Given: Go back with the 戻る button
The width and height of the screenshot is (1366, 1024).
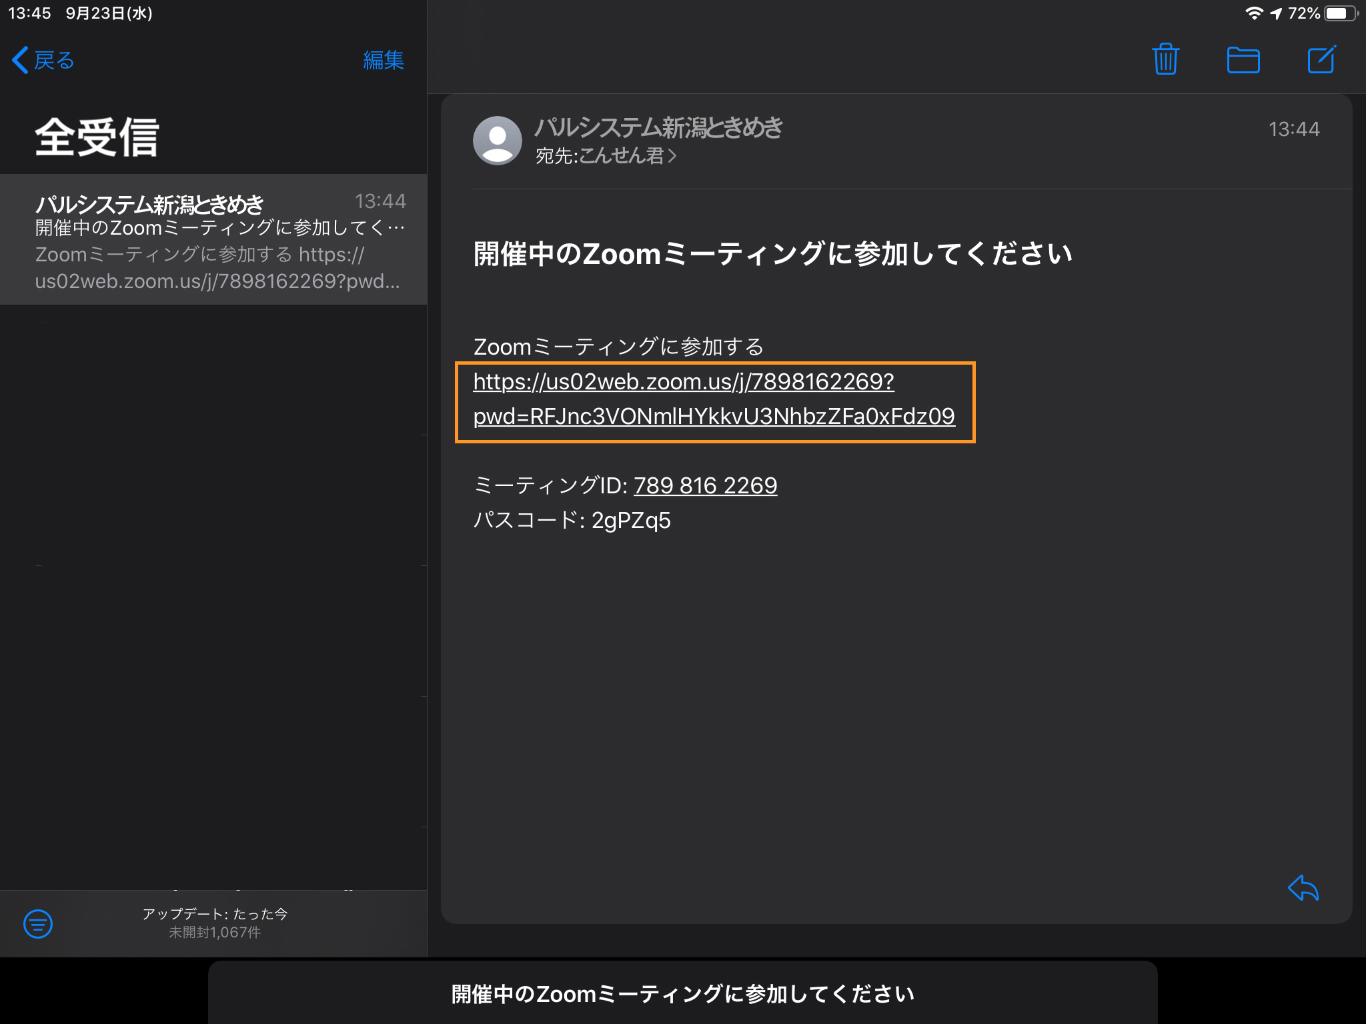Looking at the screenshot, I should click(x=43, y=60).
